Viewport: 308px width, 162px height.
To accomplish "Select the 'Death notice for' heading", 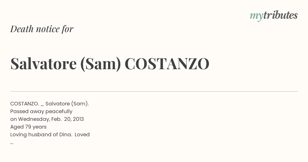I will pyautogui.click(x=42, y=29).
